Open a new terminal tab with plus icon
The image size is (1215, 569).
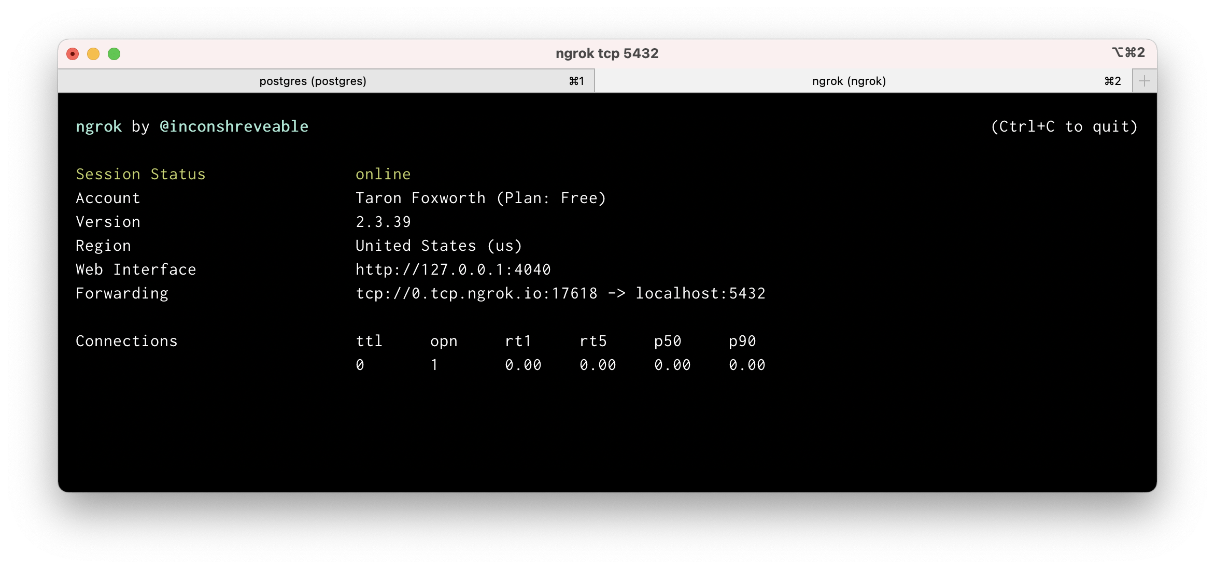(1145, 81)
